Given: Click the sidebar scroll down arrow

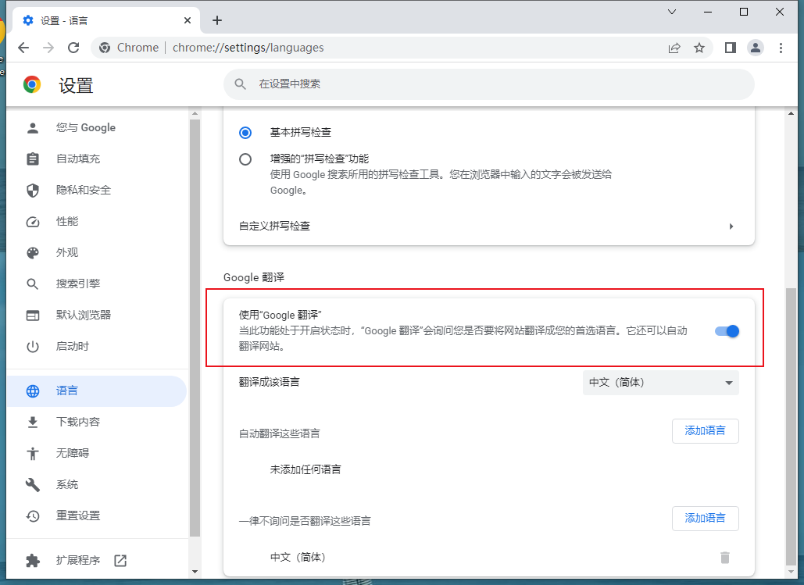Looking at the screenshot, I should pyautogui.click(x=195, y=571).
